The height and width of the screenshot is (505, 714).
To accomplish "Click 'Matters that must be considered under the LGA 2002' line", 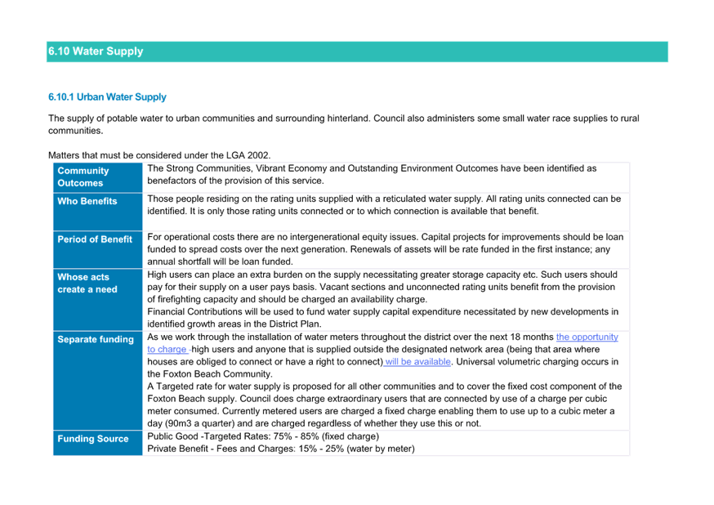I will (x=159, y=155).
